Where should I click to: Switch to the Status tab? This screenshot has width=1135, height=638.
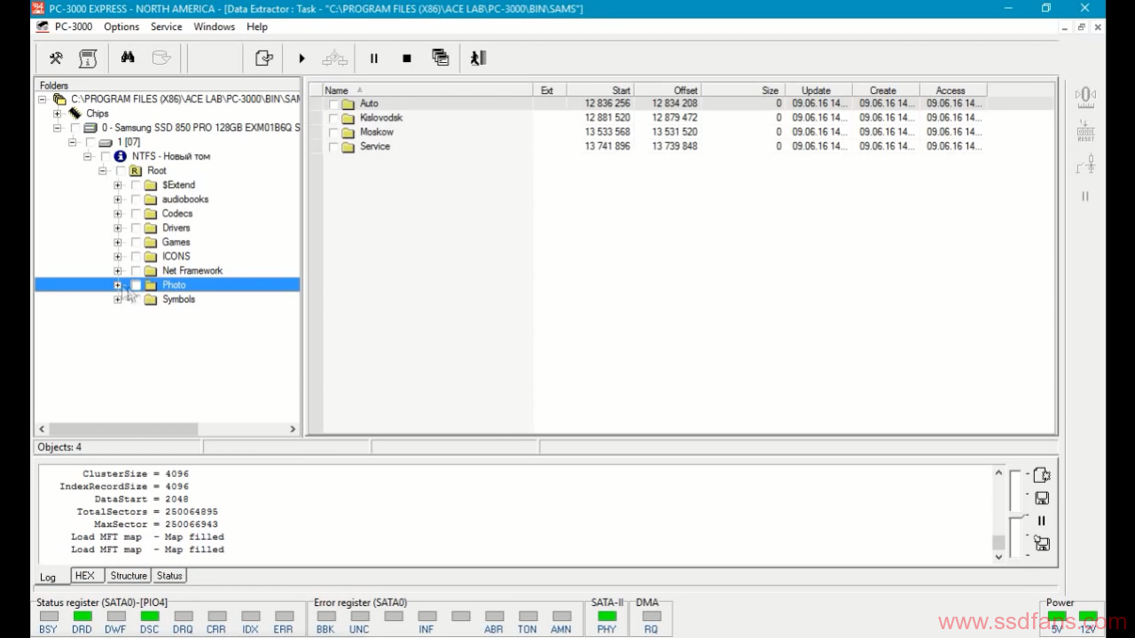point(169,576)
